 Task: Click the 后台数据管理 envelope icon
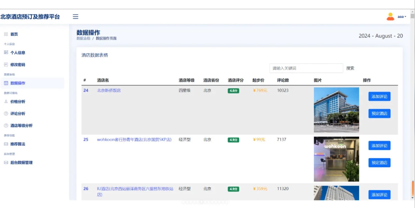pyautogui.click(x=6, y=163)
